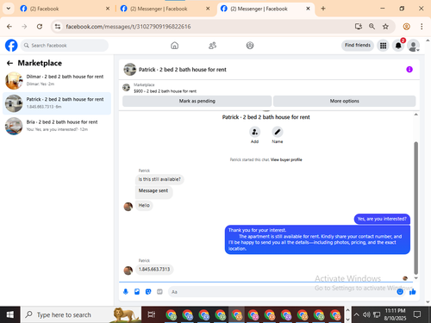Open the Windows notification center
The width and height of the screenshot is (431, 323).
[417, 314]
